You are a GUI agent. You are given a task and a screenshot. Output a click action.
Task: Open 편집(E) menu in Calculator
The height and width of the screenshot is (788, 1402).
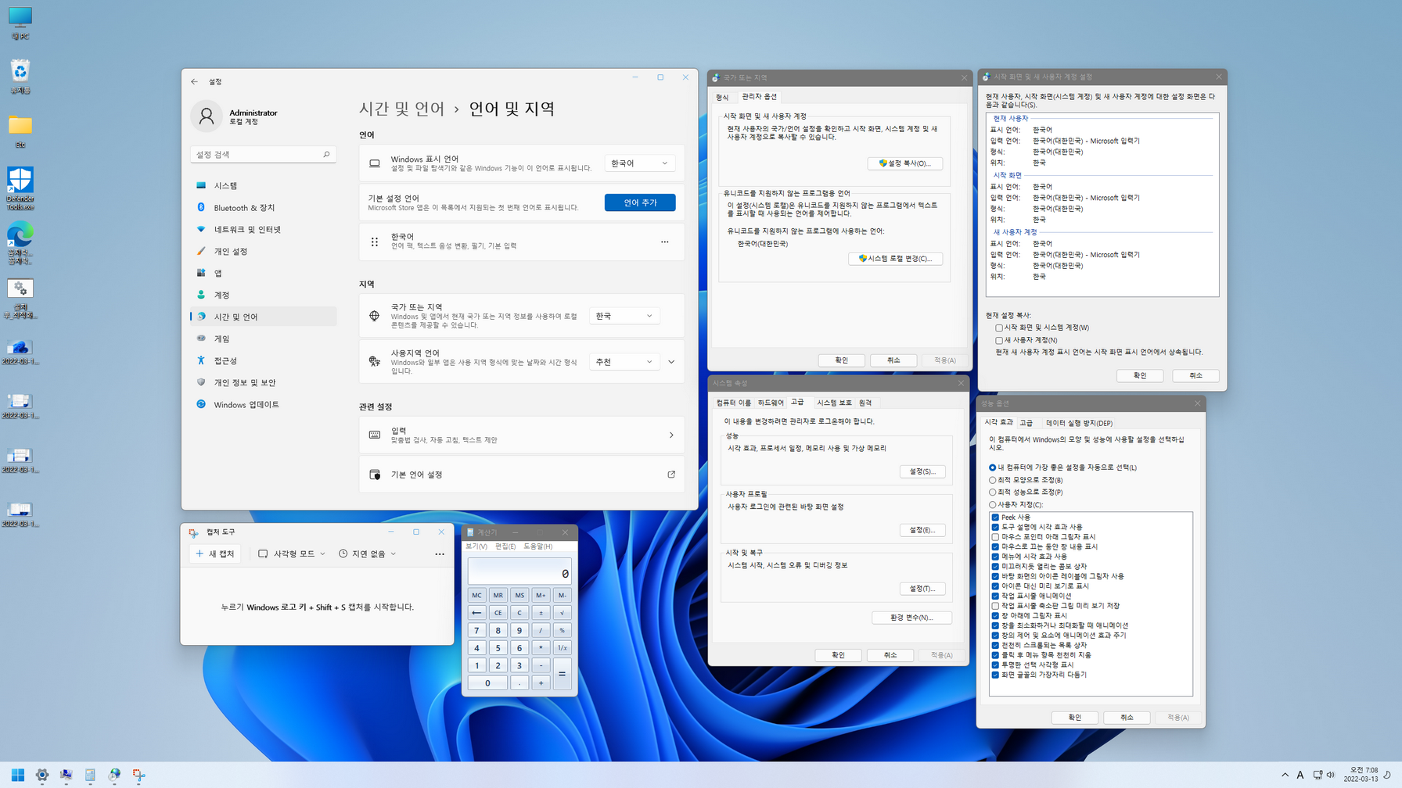[x=505, y=546]
